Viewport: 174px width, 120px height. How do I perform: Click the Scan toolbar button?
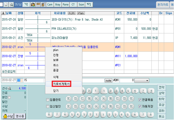click(81, 5)
